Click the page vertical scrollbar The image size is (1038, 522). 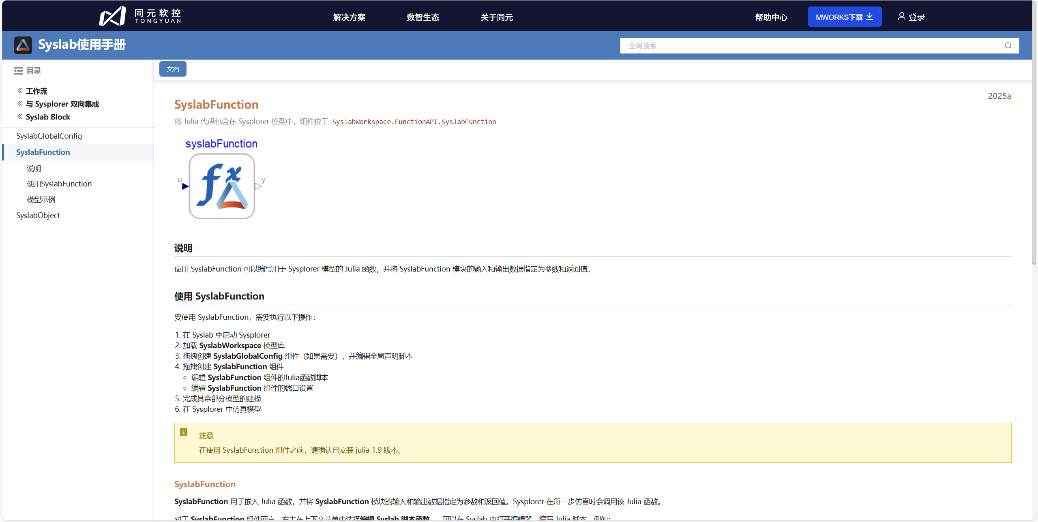[x=1034, y=134]
